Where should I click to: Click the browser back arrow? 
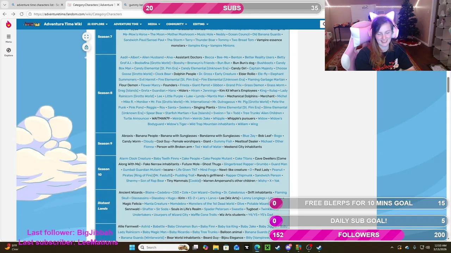coord(5,14)
